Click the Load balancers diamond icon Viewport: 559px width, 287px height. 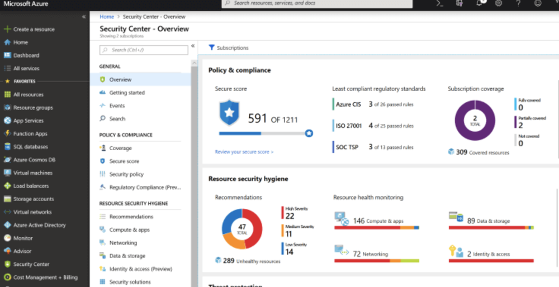[x=7, y=186]
